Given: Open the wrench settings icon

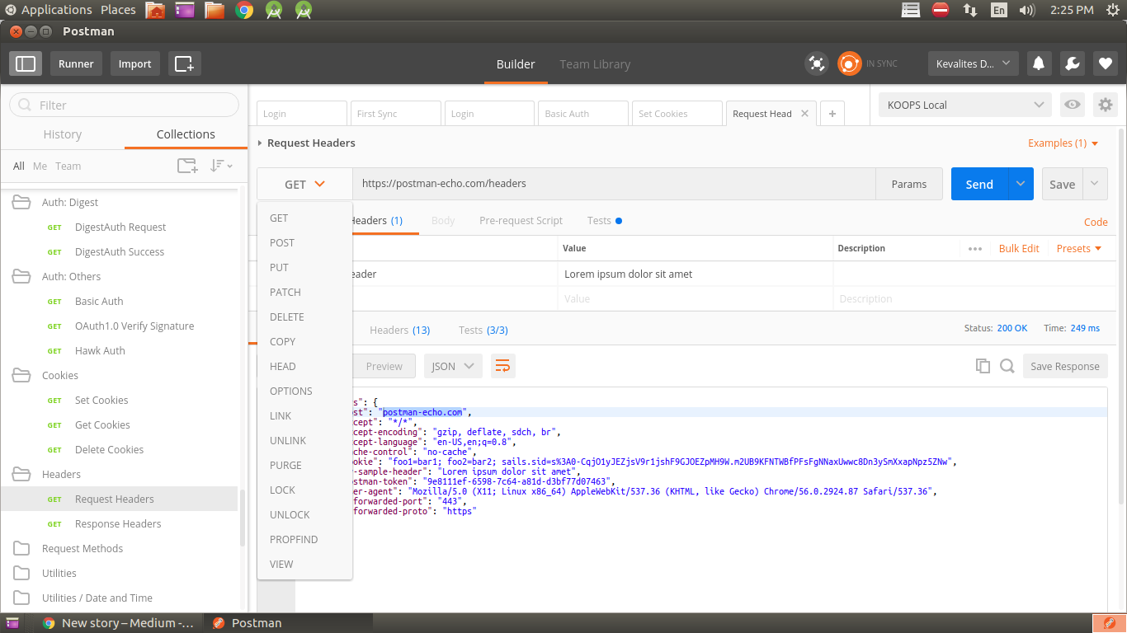Looking at the screenshot, I should click(1072, 63).
